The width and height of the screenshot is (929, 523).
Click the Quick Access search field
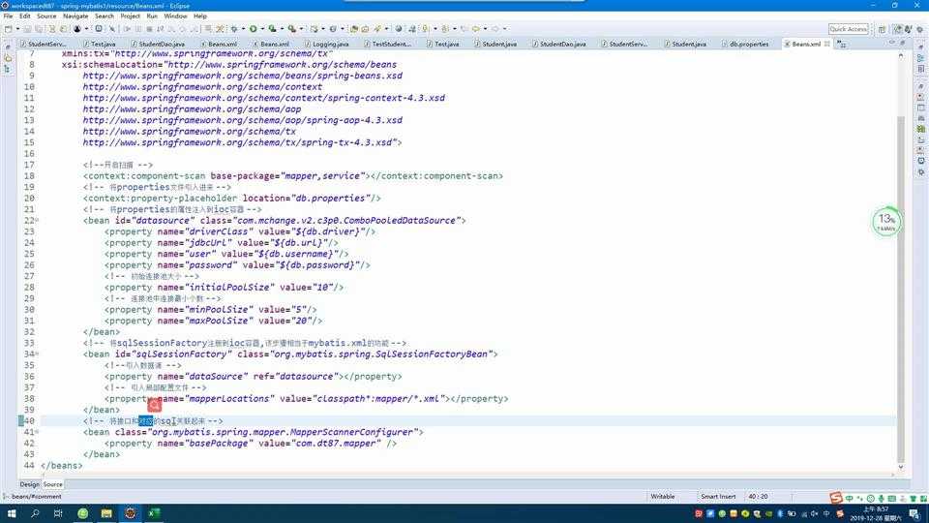tap(849, 28)
